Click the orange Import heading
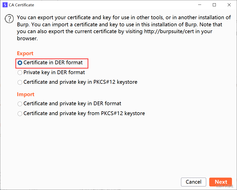Image resolution: width=237 pixels, height=190 pixels. (25, 94)
